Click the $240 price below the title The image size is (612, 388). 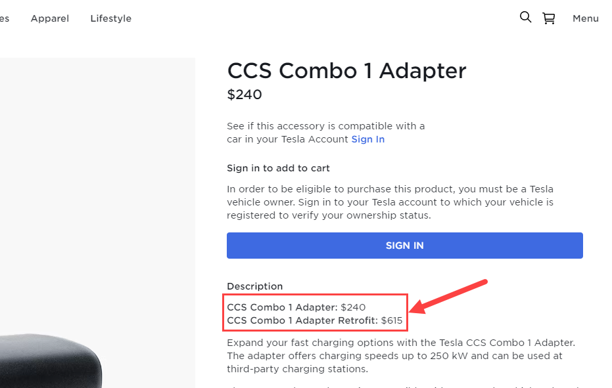(x=245, y=95)
